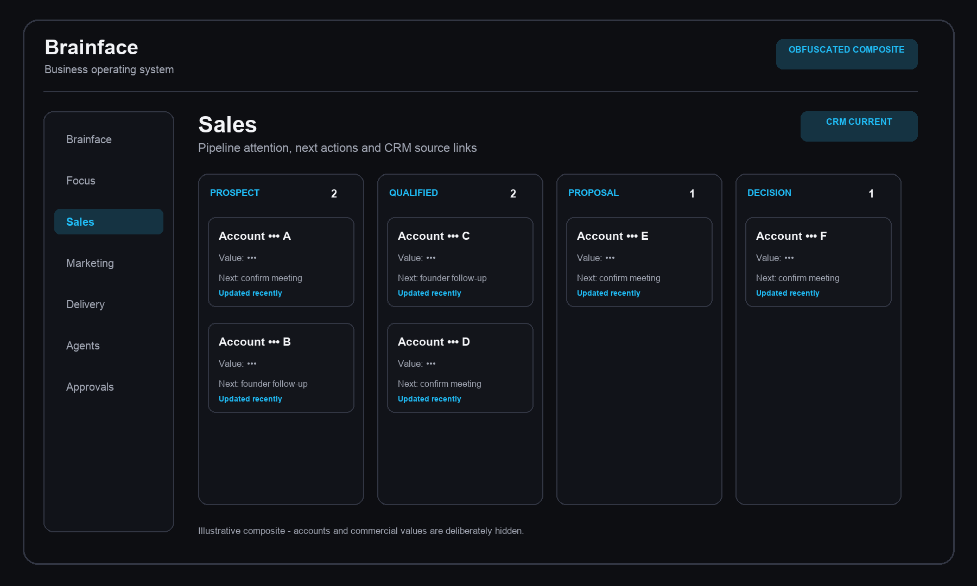Click the DECISION count 1
This screenshot has width=977, height=586.
[x=871, y=194]
